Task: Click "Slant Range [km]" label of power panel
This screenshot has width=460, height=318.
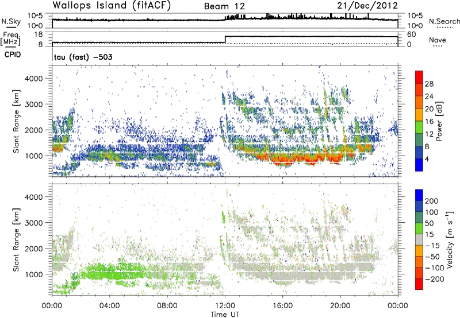Action: (x=16, y=121)
